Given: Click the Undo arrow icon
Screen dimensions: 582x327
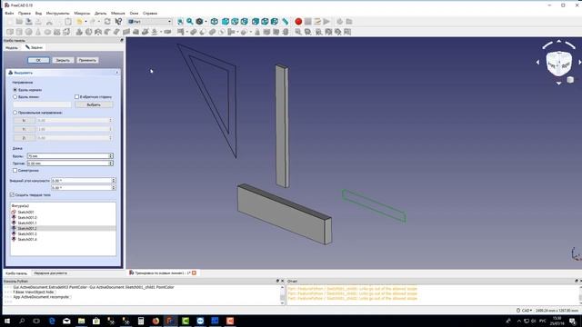Looking at the screenshot, I should 79,22.
